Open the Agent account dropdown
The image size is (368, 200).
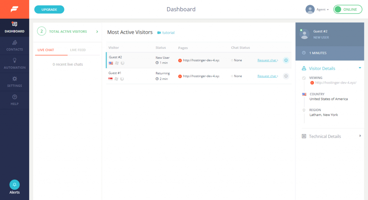317,9
